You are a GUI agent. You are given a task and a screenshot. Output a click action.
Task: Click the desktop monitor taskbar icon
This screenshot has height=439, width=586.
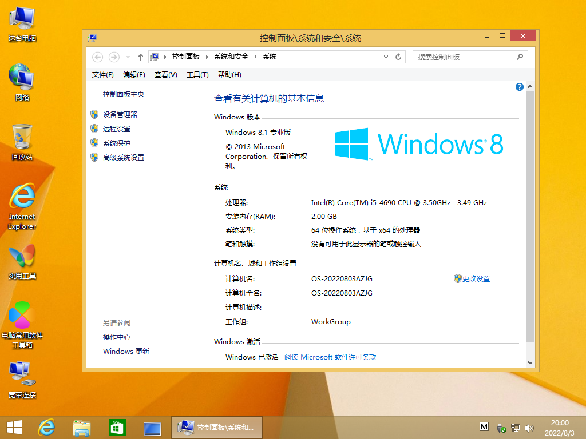(152, 429)
